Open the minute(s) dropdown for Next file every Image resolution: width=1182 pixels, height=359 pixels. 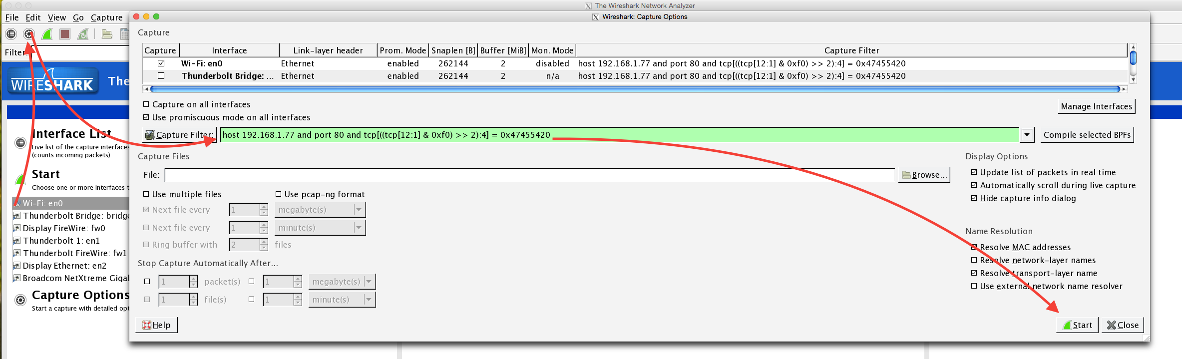coord(320,228)
